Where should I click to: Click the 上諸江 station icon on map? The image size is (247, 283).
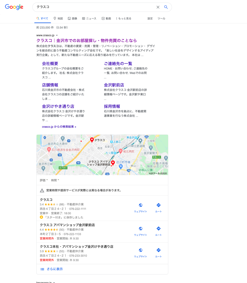pos(112,142)
